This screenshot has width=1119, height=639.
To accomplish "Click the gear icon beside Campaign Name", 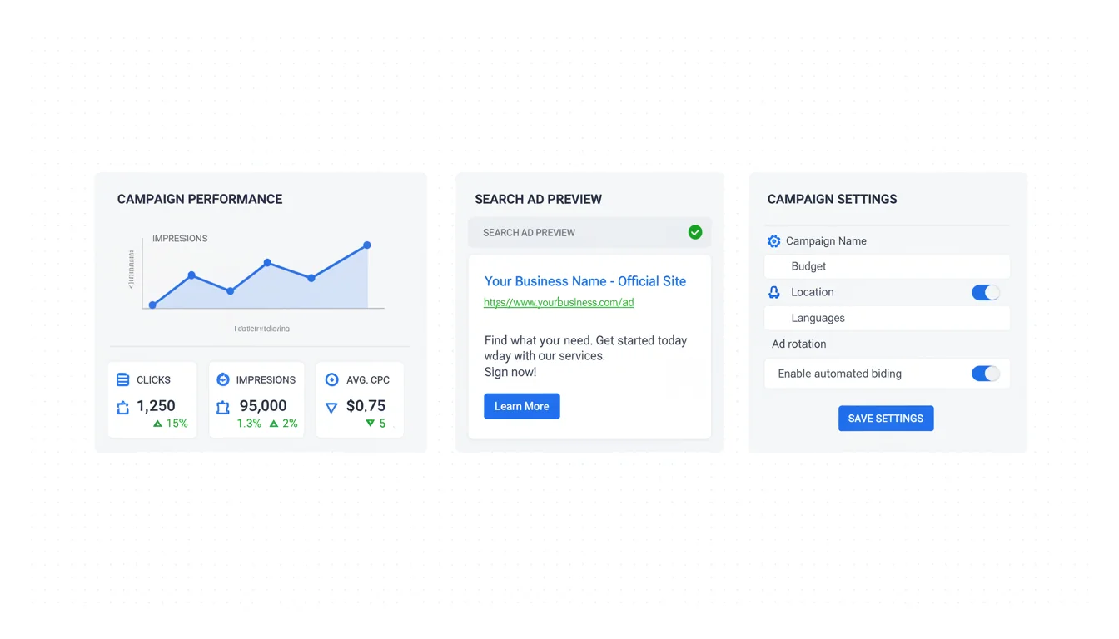I will (x=773, y=241).
